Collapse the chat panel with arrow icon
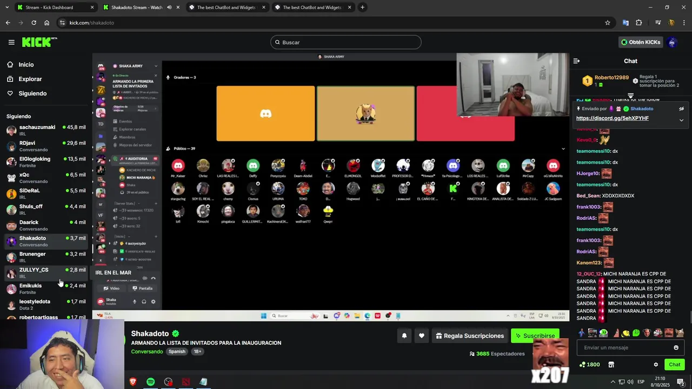692x389 pixels. pyautogui.click(x=576, y=61)
